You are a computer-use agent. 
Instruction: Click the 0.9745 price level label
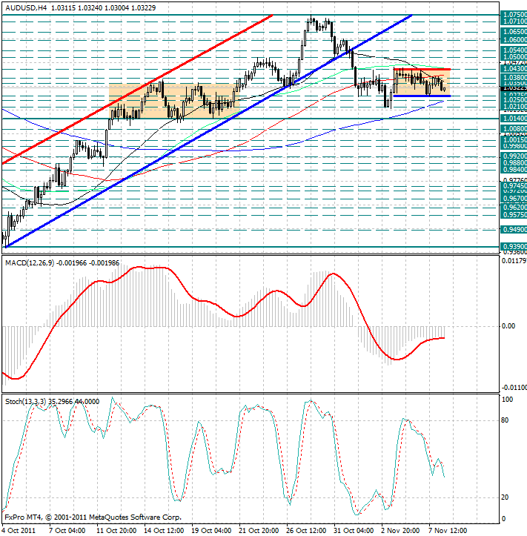[514, 185]
